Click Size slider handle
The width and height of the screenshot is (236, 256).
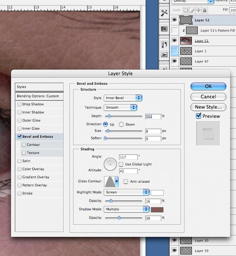tap(108, 131)
